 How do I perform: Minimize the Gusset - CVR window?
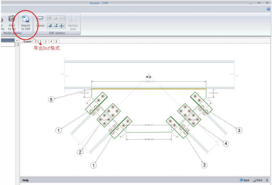(x=250, y=3)
